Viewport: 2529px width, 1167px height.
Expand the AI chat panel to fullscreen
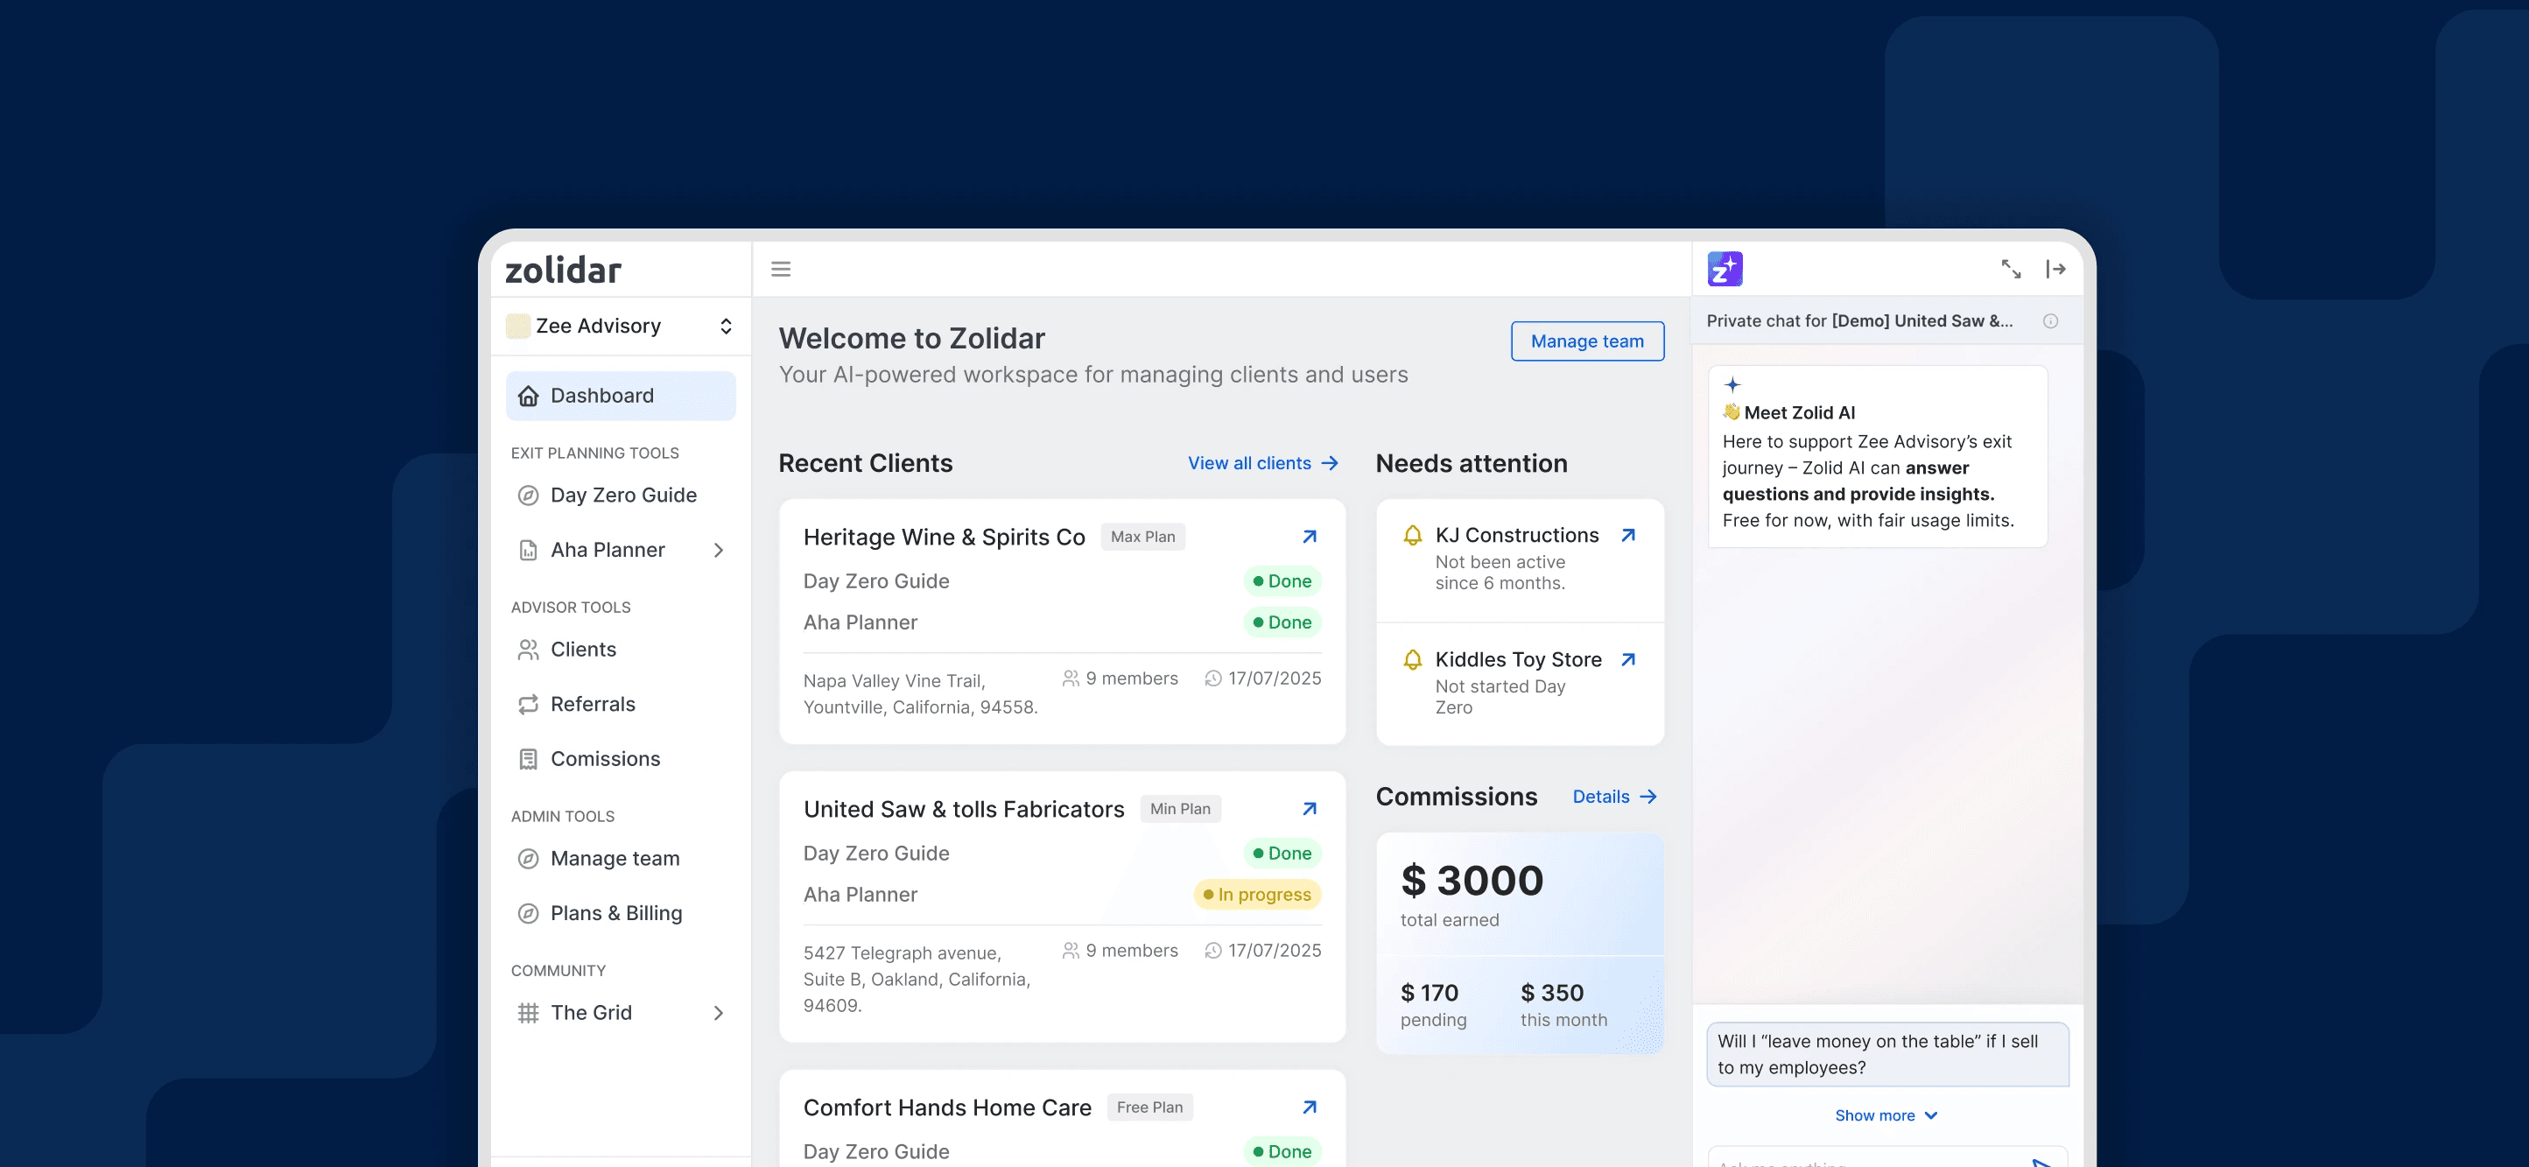tap(2011, 269)
